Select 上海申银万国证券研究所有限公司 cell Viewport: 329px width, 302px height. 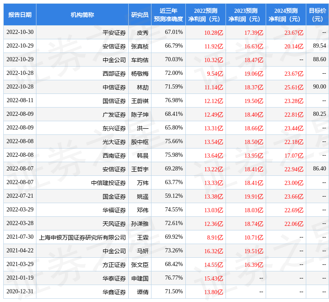pos(82,237)
